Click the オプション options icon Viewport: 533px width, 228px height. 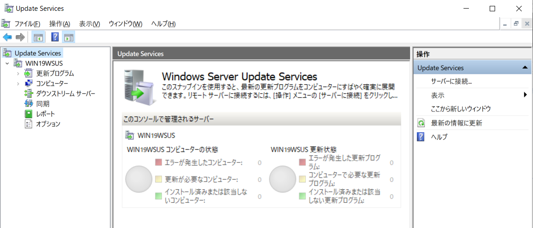pyautogui.click(x=28, y=124)
